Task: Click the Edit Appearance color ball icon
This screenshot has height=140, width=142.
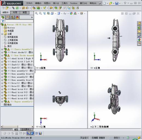Action: 71,13
